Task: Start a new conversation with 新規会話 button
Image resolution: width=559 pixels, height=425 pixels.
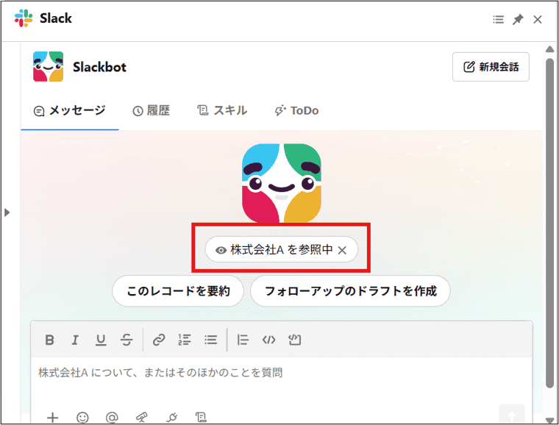Action: 491,67
